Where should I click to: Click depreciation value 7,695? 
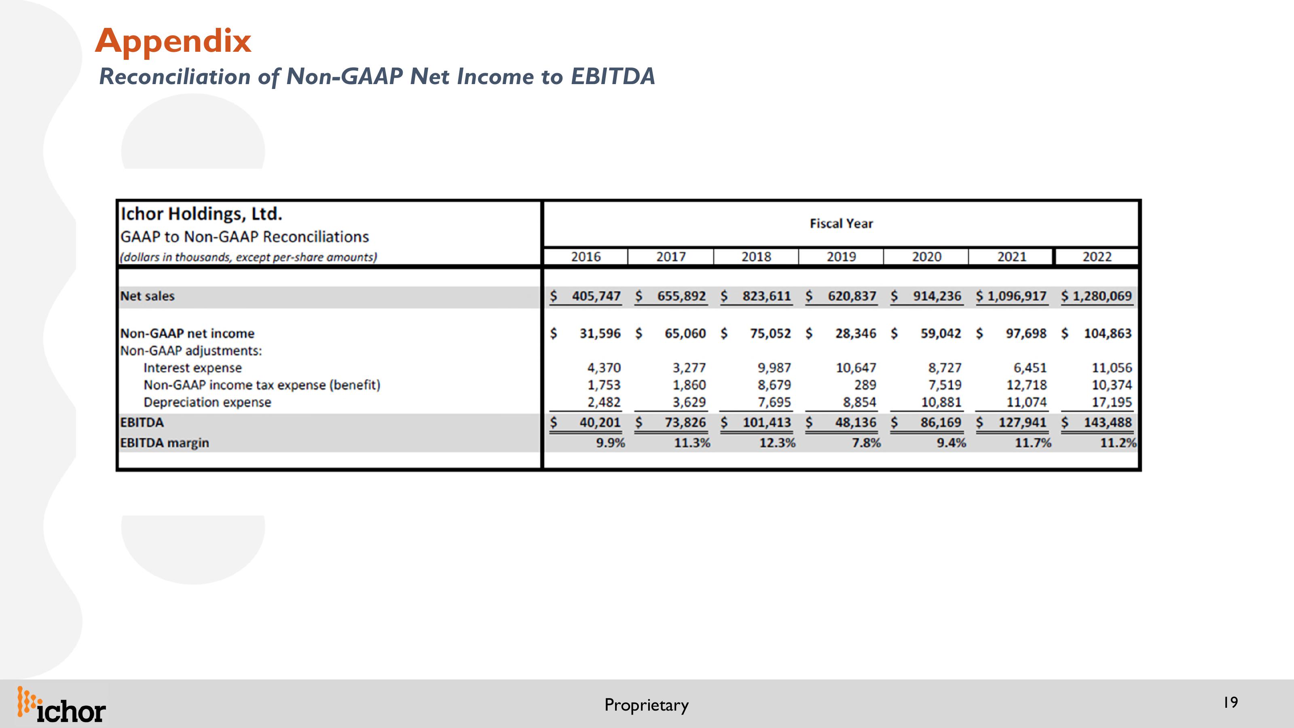point(775,402)
